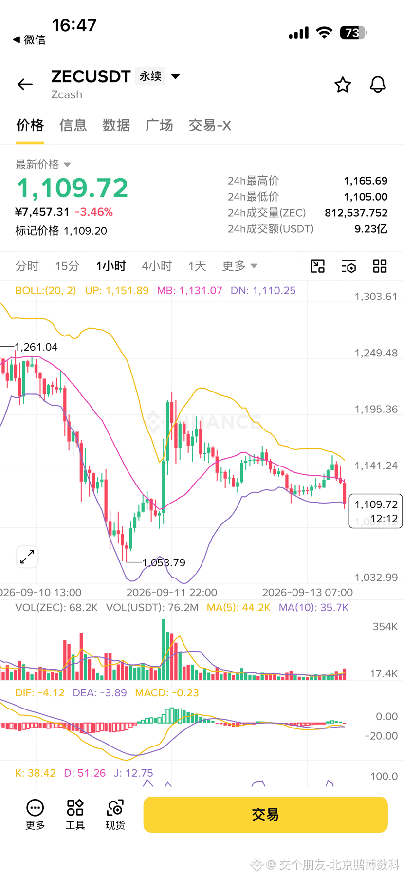403x877 pixels.
Task: Open chart drawing tools icon
Action: [x=318, y=266]
